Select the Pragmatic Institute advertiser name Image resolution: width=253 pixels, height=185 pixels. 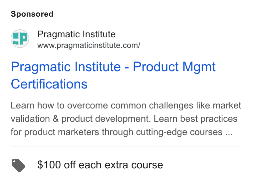point(77,34)
